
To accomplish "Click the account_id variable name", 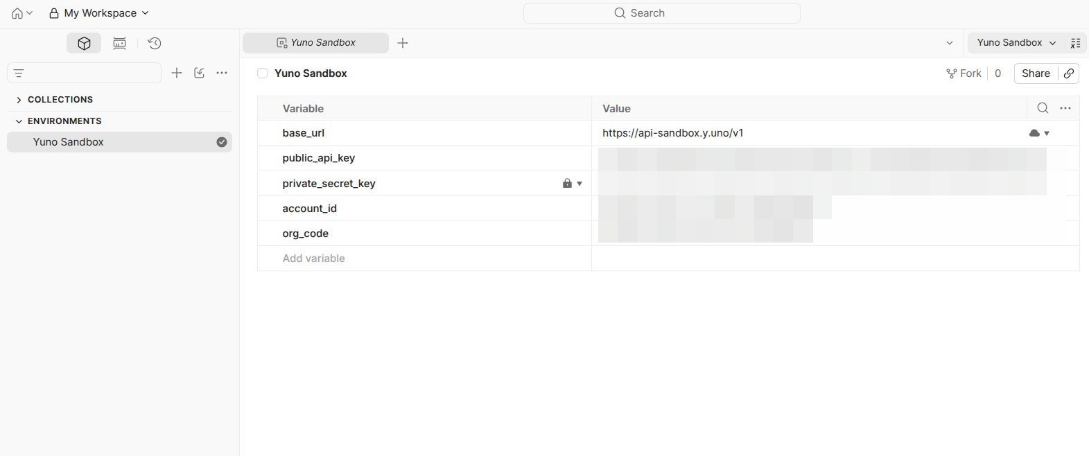I will coord(310,209).
